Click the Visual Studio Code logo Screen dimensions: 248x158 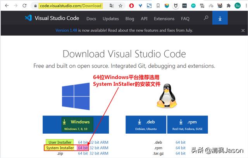(x=52, y=18)
